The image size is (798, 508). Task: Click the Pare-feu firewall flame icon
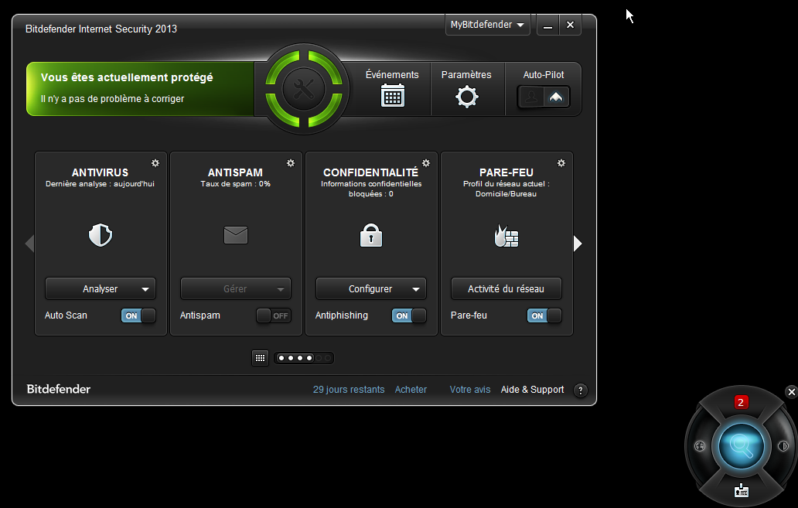click(506, 236)
